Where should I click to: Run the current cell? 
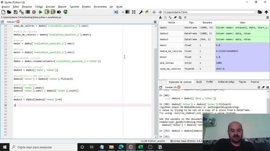click(x=47, y=12)
